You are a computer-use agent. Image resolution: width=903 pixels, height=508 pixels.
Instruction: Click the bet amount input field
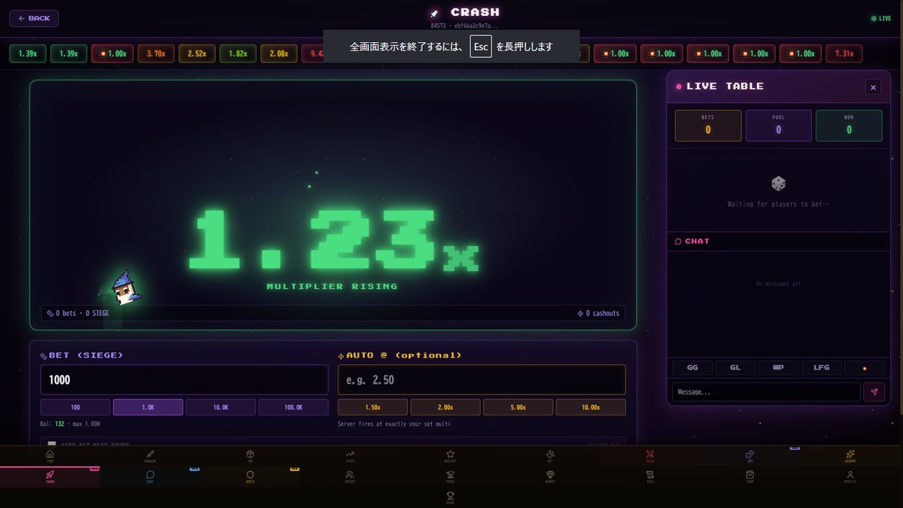click(184, 380)
